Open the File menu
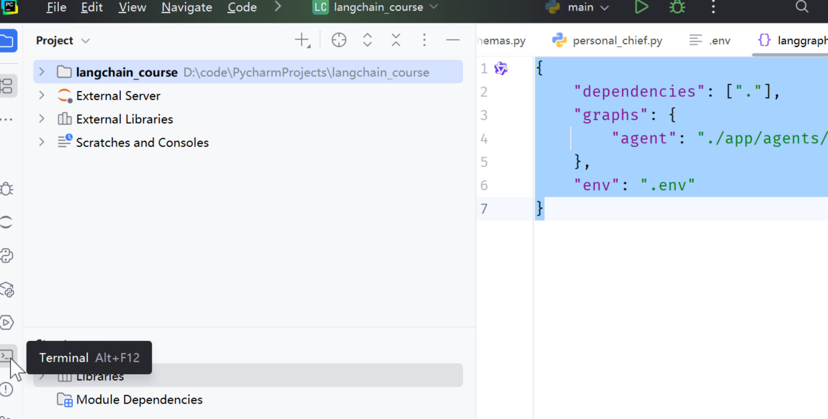Screen dimensions: 828x419 pyautogui.click(x=56, y=7)
